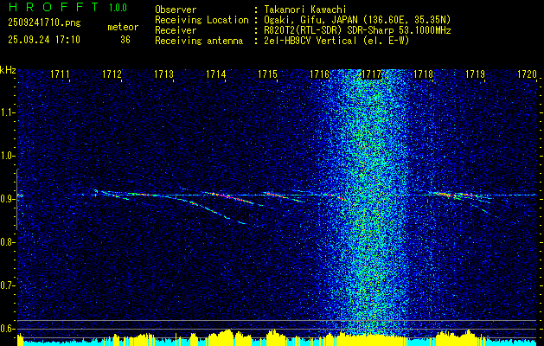This screenshot has height=346, width=544.
Task: Click the 1711 time axis label
Action: (60, 74)
